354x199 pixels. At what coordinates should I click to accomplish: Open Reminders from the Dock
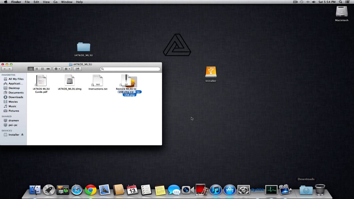[146, 190]
